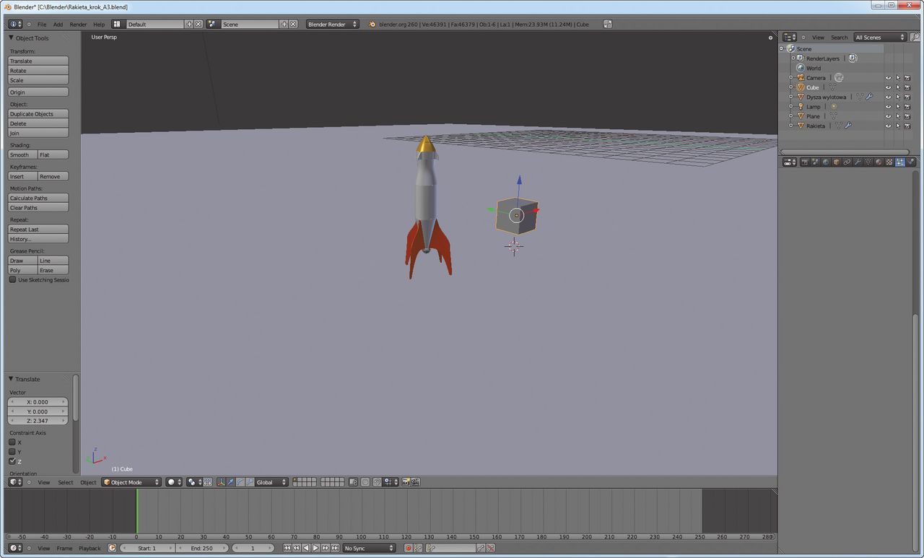924x558 pixels.
Task: Select the translate manipulator arrow icon
Action: (x=230, y=481)
